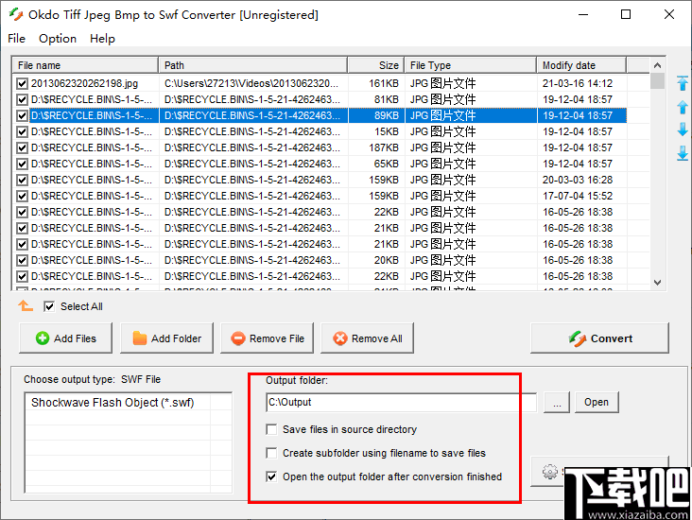Minimize the converter window
Image resolution: width=692 pixels, height=520 pixels.
tap(583, 14)
